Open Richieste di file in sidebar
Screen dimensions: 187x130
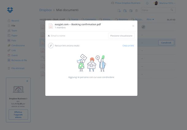(x=19, y=60)
